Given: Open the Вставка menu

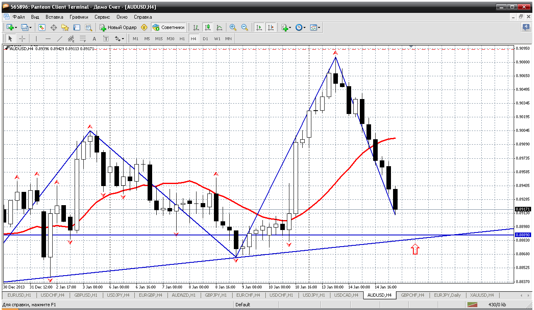Looking at the screenshot, I should click(x=54, y=17).
